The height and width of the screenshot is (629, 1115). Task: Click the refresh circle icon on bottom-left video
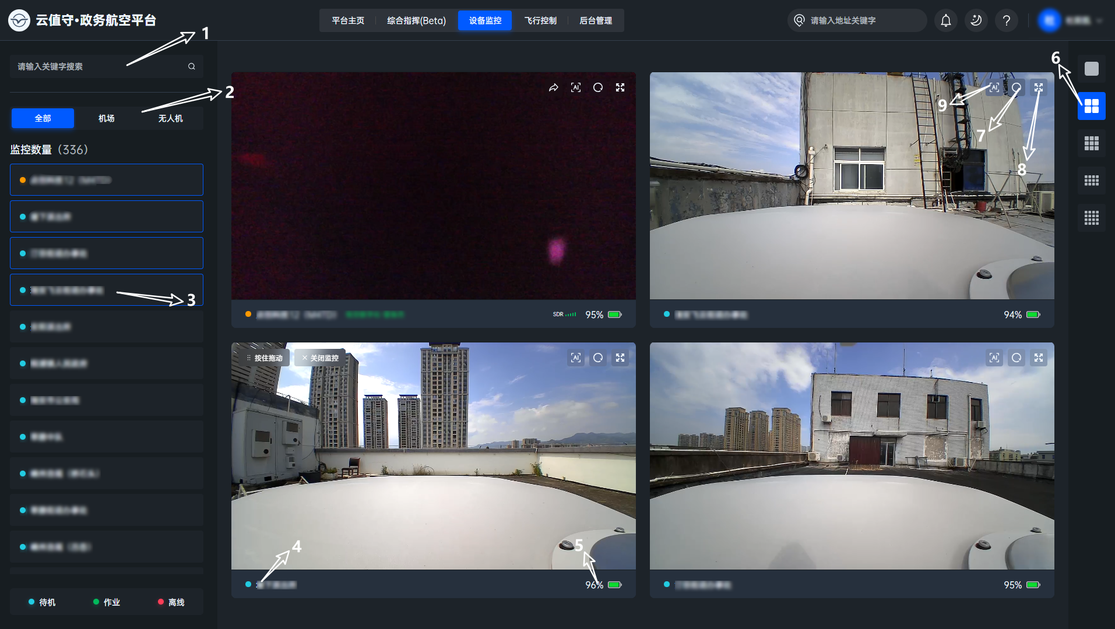pyautogui.click(x=597, y=358)
